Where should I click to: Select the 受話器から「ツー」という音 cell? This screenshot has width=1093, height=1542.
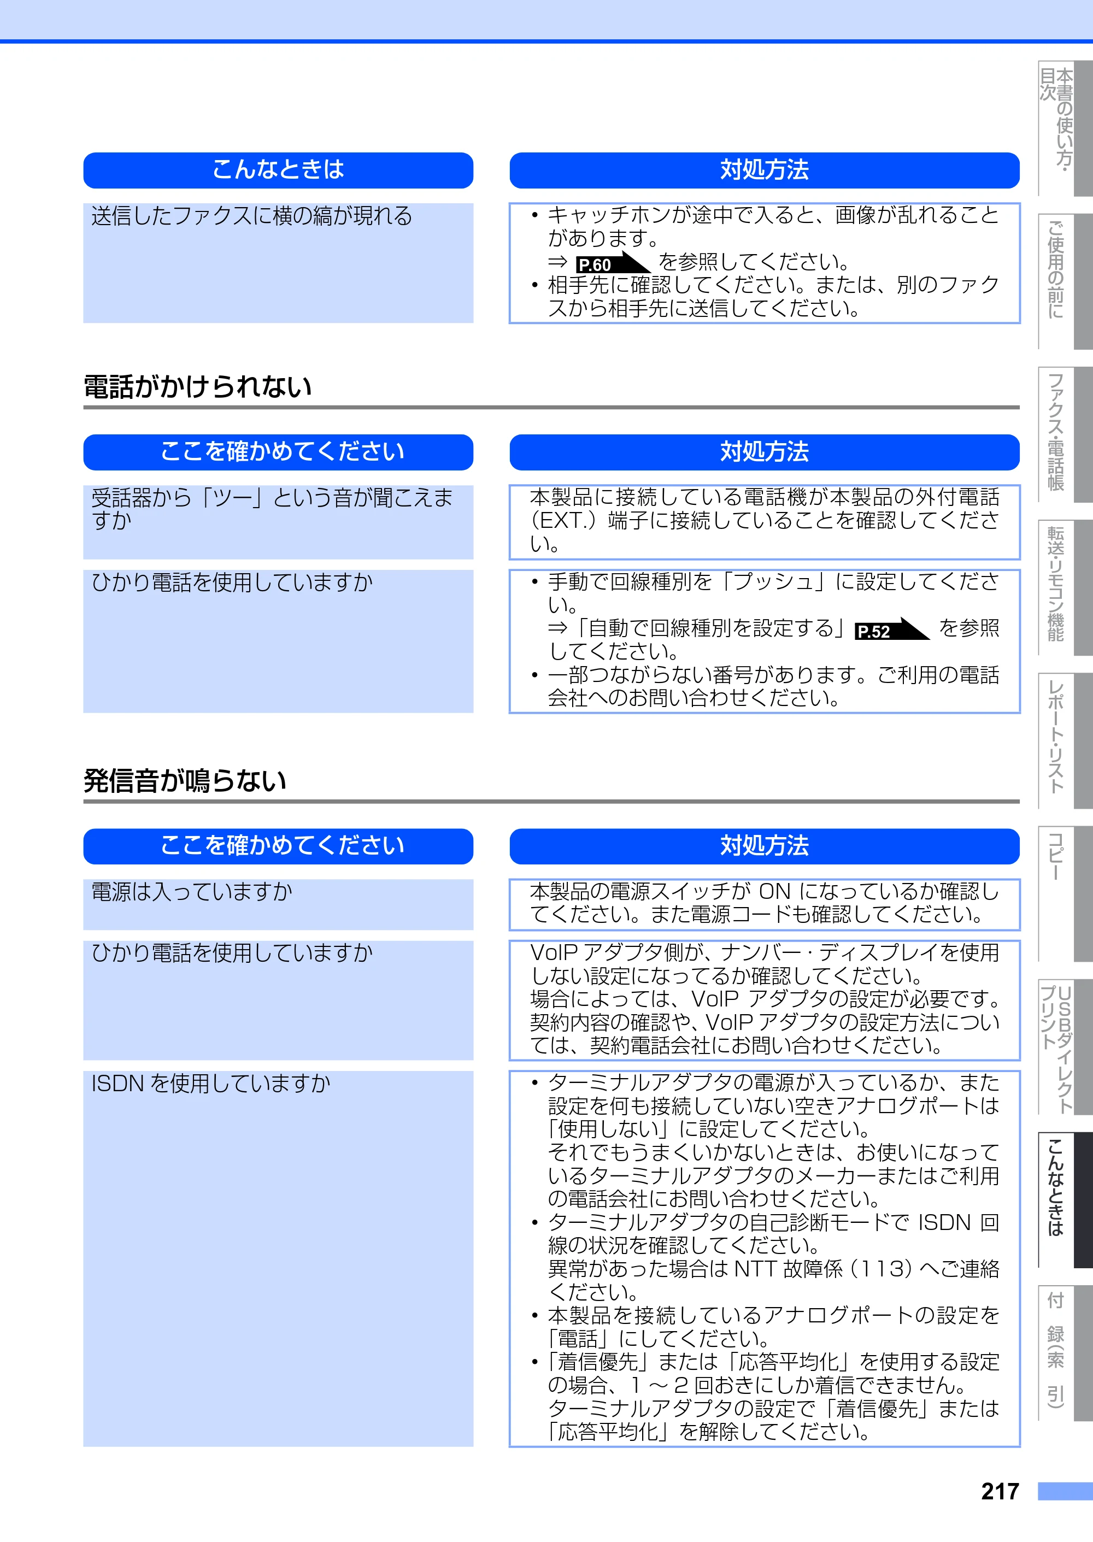click(x=278, y=522)
